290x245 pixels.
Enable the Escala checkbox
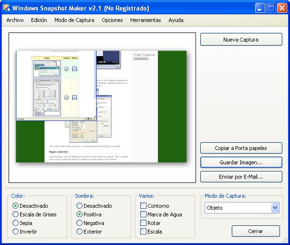click(143, 232)
